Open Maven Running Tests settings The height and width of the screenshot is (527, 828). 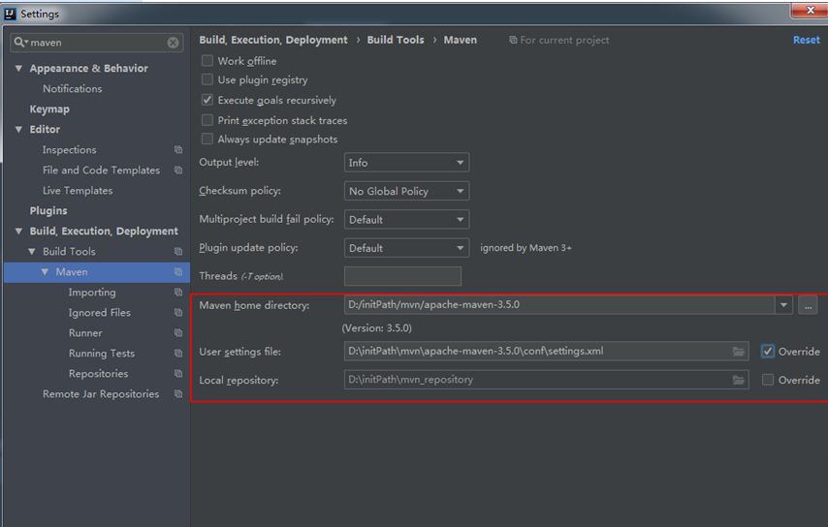click(x=102, y=354)
